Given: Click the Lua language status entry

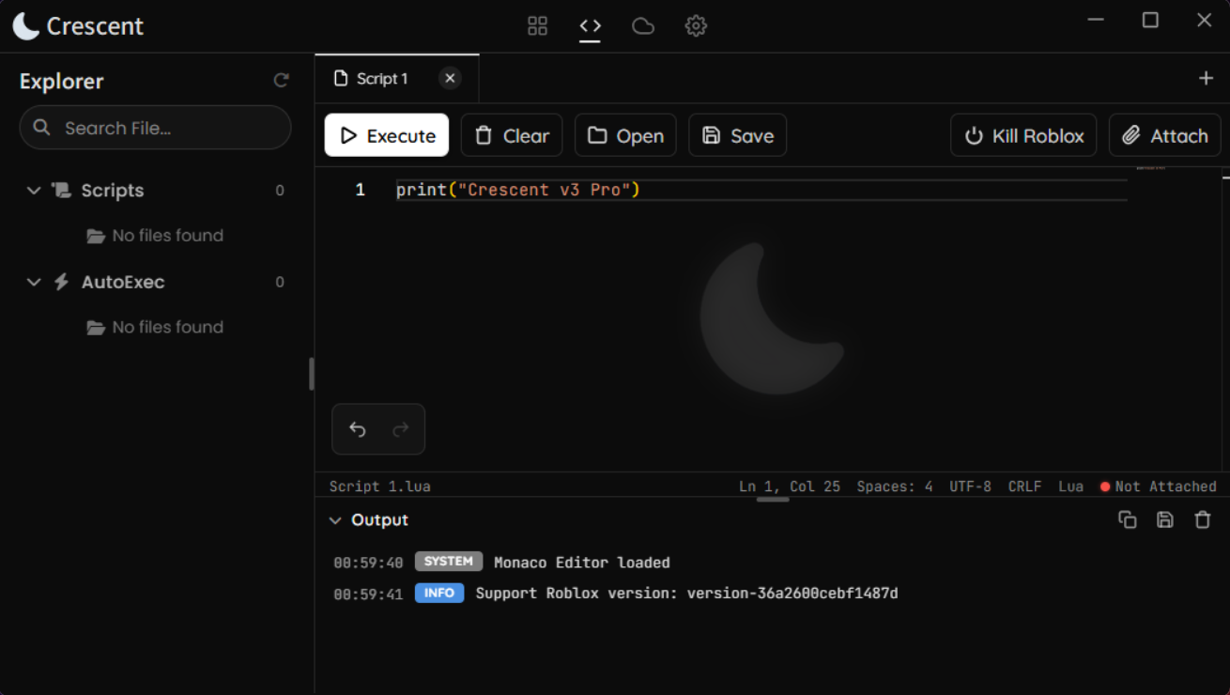Looking at the screenshot, I should pyautogui.click(x=1070, y=486).
